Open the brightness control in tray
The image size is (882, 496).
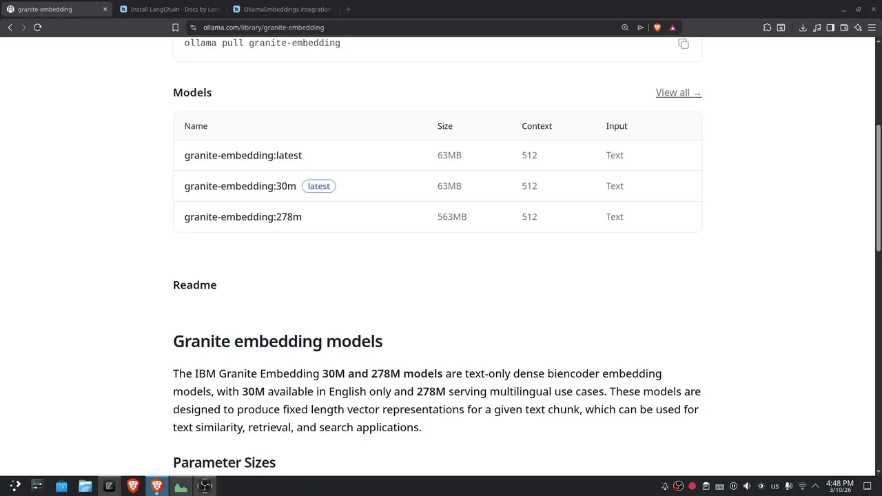(x=761, y=486)
